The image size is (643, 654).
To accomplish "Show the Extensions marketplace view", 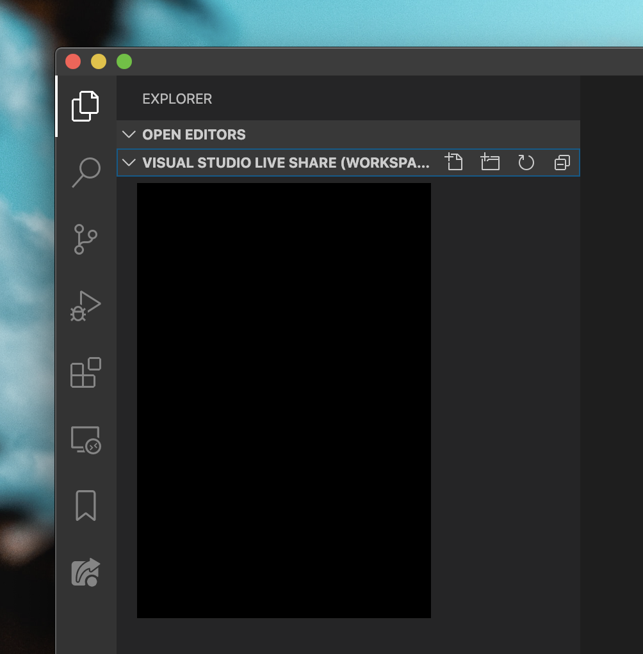I will click(x=85, y=372).
